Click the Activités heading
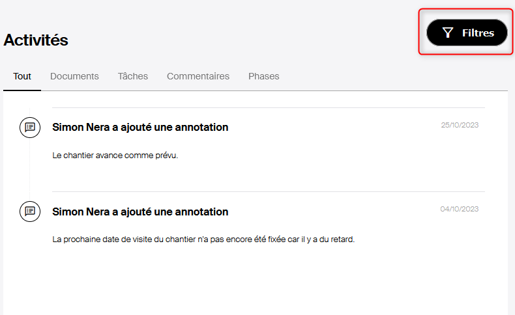This screenshot has width=515, height=315. click(x=36, y=40)
